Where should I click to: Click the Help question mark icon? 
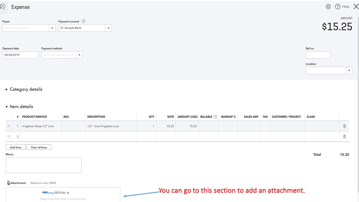click(x=338, y=6)
